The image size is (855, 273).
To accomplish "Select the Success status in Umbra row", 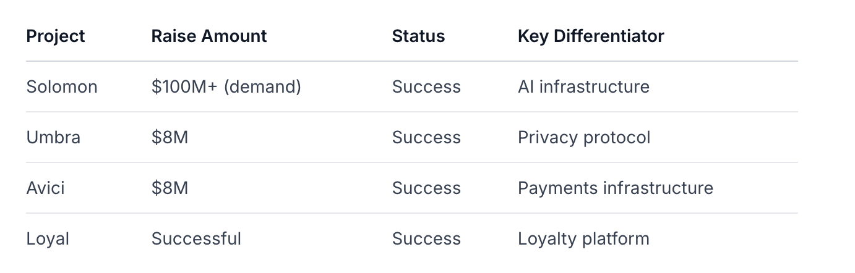I will click(426, 138).
